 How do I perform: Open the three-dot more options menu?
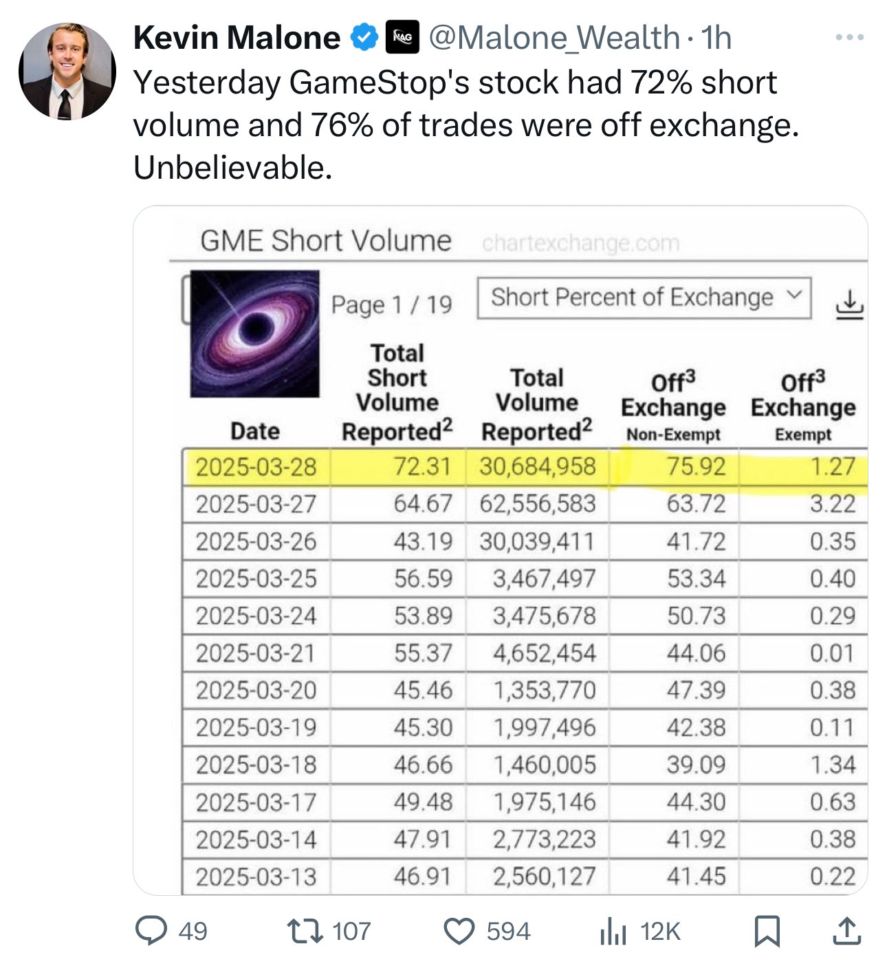(x=849, y=38)
